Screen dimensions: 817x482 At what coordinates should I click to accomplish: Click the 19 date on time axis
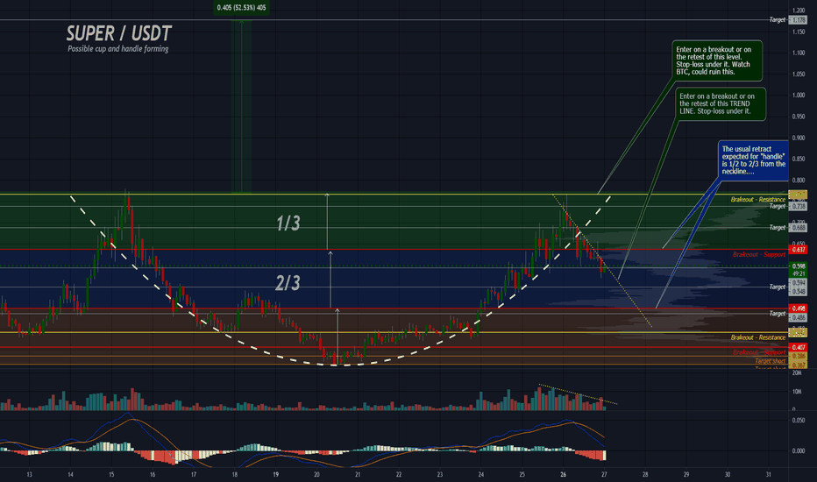[275, 475]
